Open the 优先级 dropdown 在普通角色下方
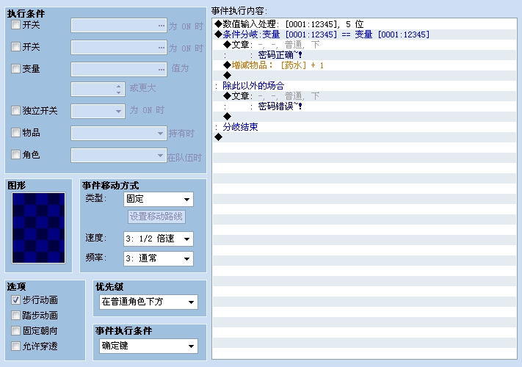Image resolution: width=522 pixels, height=367 pixels. 148,302
